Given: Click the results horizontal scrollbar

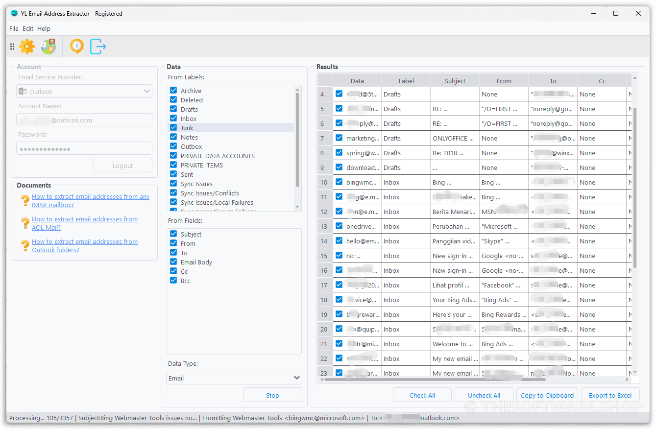Looking at the screenshot, I should click(435, 379).
